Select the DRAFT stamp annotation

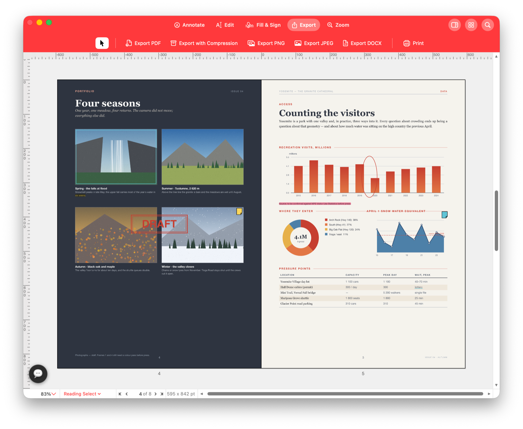pos(159,224)
